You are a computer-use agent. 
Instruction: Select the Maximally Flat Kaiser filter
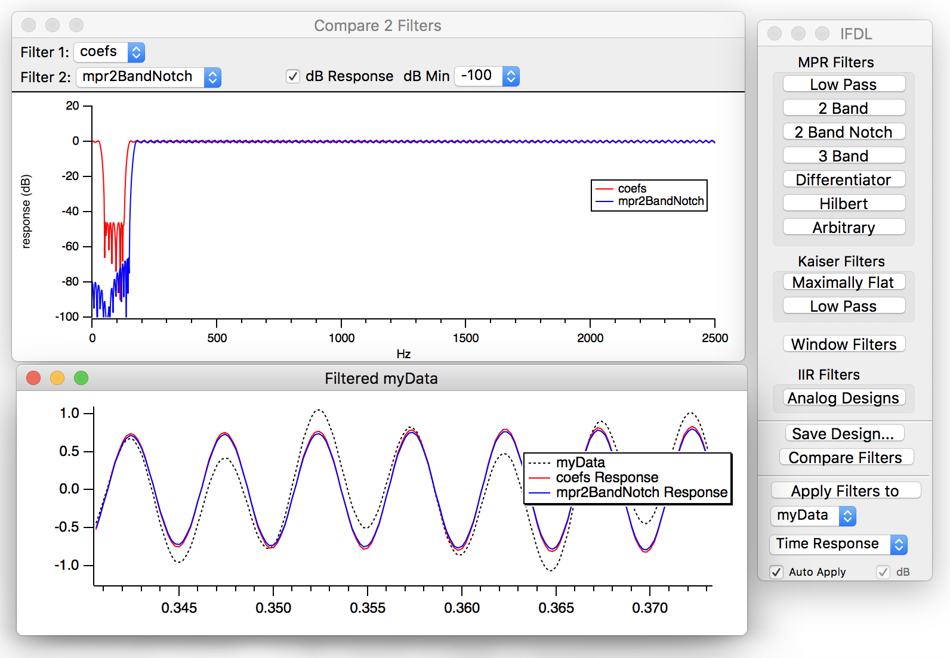coord(843,282)
